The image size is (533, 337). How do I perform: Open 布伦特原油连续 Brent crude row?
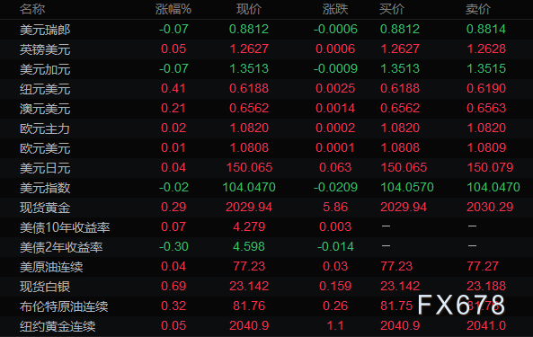click(x=266, y=306)
